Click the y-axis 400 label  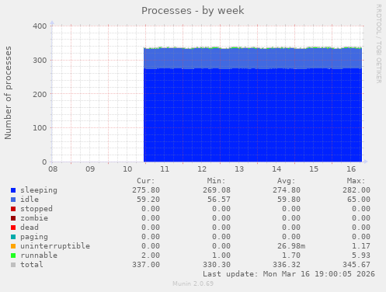pyautogui.click(x=40, y=26)
